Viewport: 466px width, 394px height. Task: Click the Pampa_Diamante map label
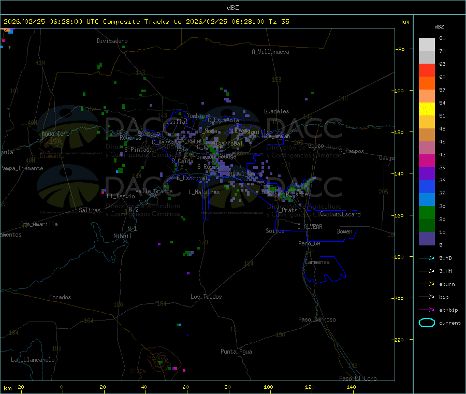pyautogui.click(x=22, y=168)
